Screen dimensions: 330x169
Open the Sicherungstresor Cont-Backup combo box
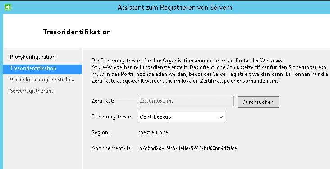tap(181, 117)
